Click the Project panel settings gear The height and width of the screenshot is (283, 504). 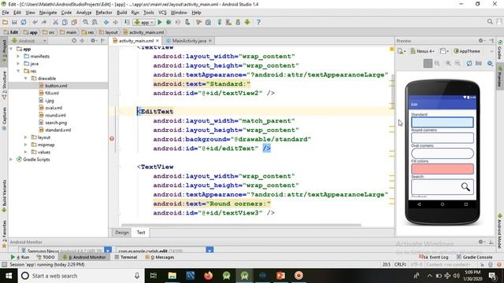[x=93, y=41]
